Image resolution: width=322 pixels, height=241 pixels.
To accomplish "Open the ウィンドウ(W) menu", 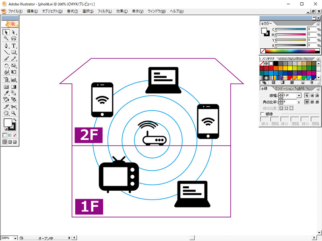I will coord(157,11).
